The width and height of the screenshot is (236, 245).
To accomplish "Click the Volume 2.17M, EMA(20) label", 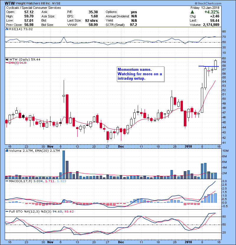I will (x=34, y=151).
